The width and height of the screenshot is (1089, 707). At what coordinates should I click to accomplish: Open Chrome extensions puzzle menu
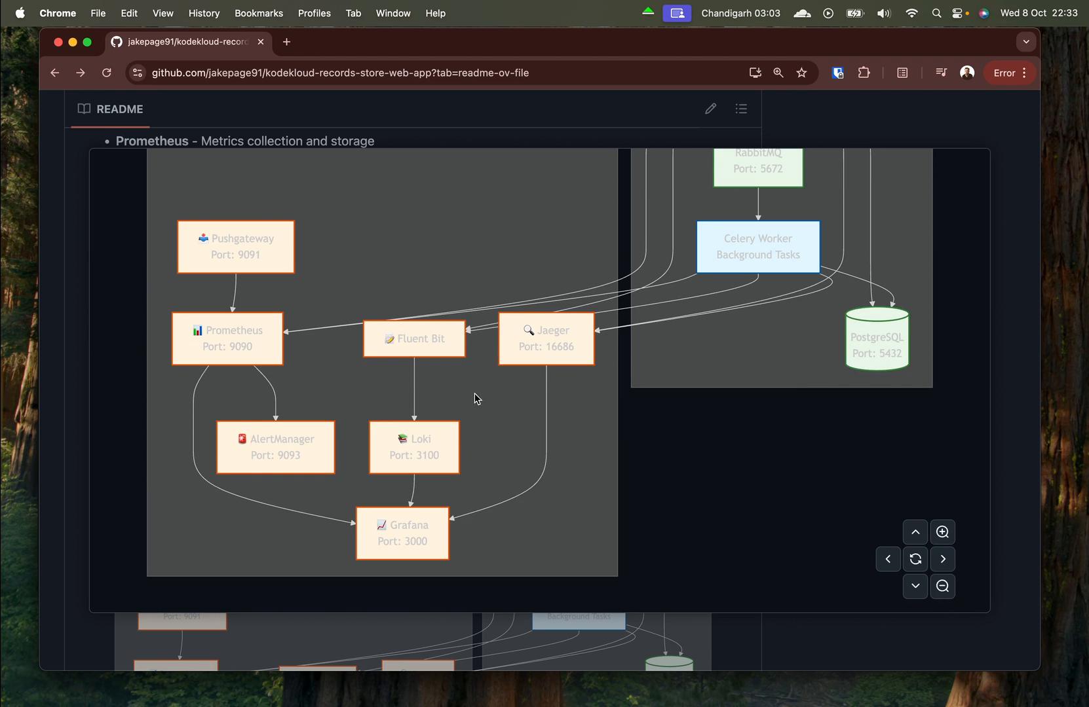864,73
